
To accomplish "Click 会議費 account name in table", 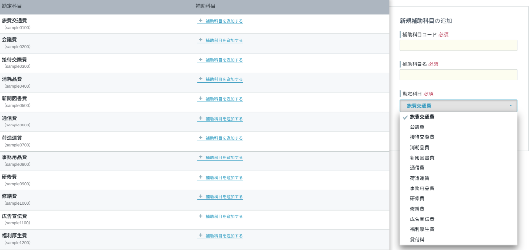I will (x=9, y=40).
